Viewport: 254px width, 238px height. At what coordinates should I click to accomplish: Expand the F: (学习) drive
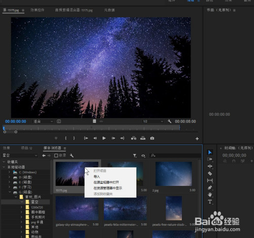[x=9, y=187]
